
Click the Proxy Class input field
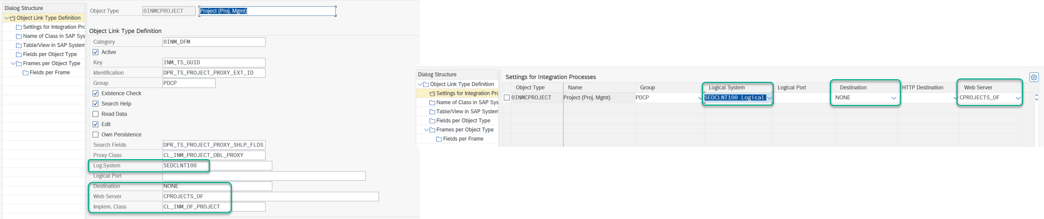(x=214, y=155)
